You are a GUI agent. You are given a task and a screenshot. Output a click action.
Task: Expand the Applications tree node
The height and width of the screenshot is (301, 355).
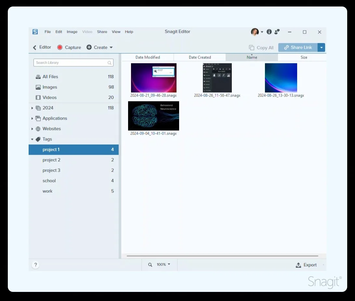tap(32, 118)
